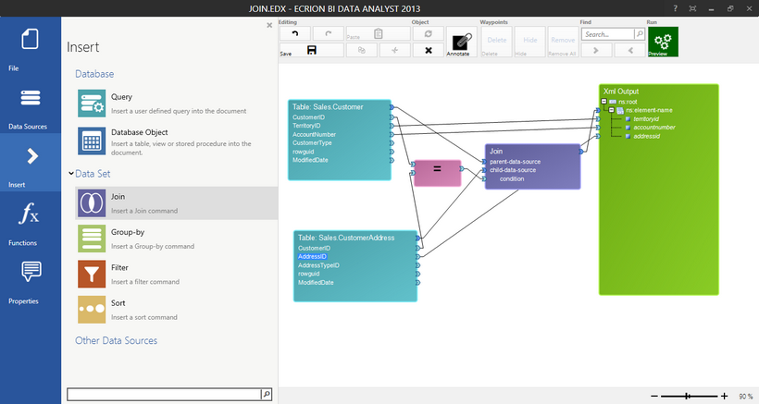This screenshot has width=759, height=404.
Task: Select the AddressID field in CustomerAddress table
Action: coord(312,256)
